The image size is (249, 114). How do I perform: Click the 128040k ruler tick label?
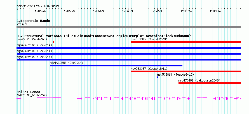pyautogui.click(x=99, y=11)
